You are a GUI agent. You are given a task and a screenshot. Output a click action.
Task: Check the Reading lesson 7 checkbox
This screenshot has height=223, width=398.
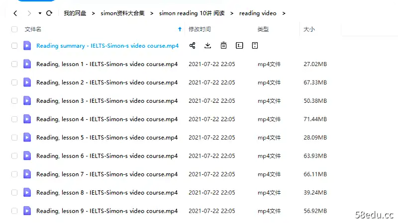point(14,174)
